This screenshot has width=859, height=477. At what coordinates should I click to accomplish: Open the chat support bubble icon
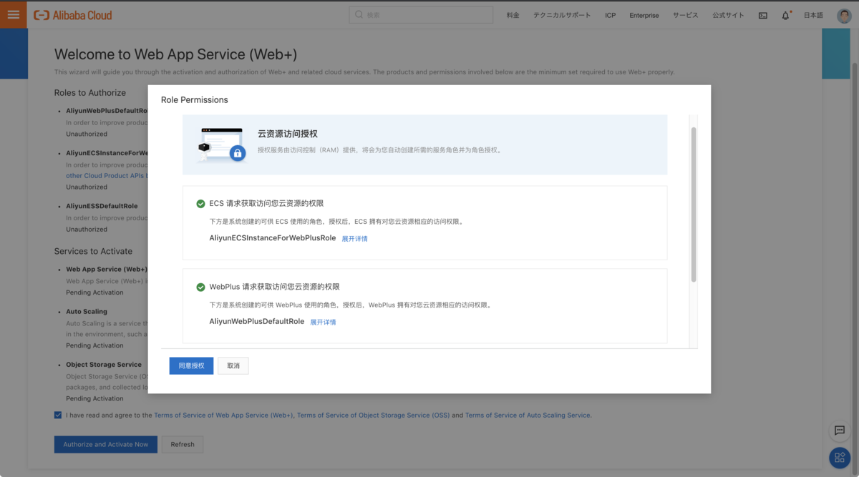[x=840, y=431]
